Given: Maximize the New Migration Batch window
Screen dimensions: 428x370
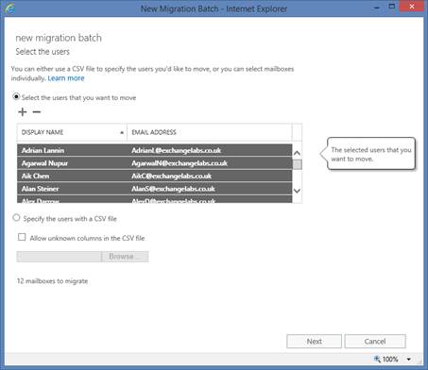Looking at the screenshot, I should coord(391,7).
